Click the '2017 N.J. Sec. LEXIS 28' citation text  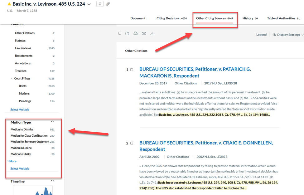click(220, 83)
